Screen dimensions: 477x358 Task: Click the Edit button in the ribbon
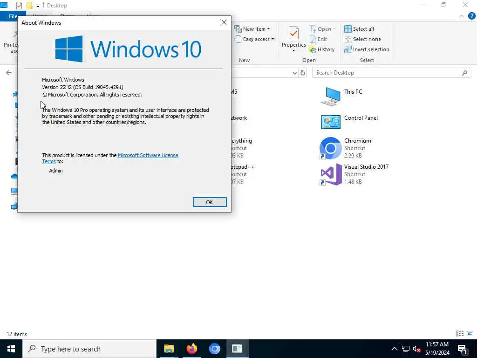tap(318, 39)
